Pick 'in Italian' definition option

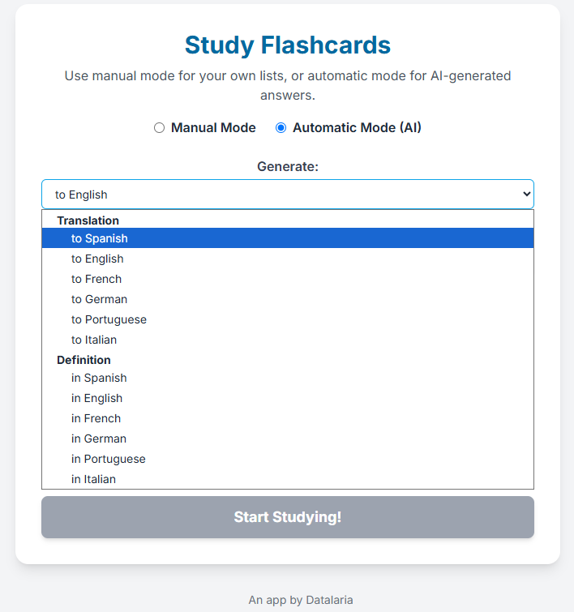coord(93,479)
